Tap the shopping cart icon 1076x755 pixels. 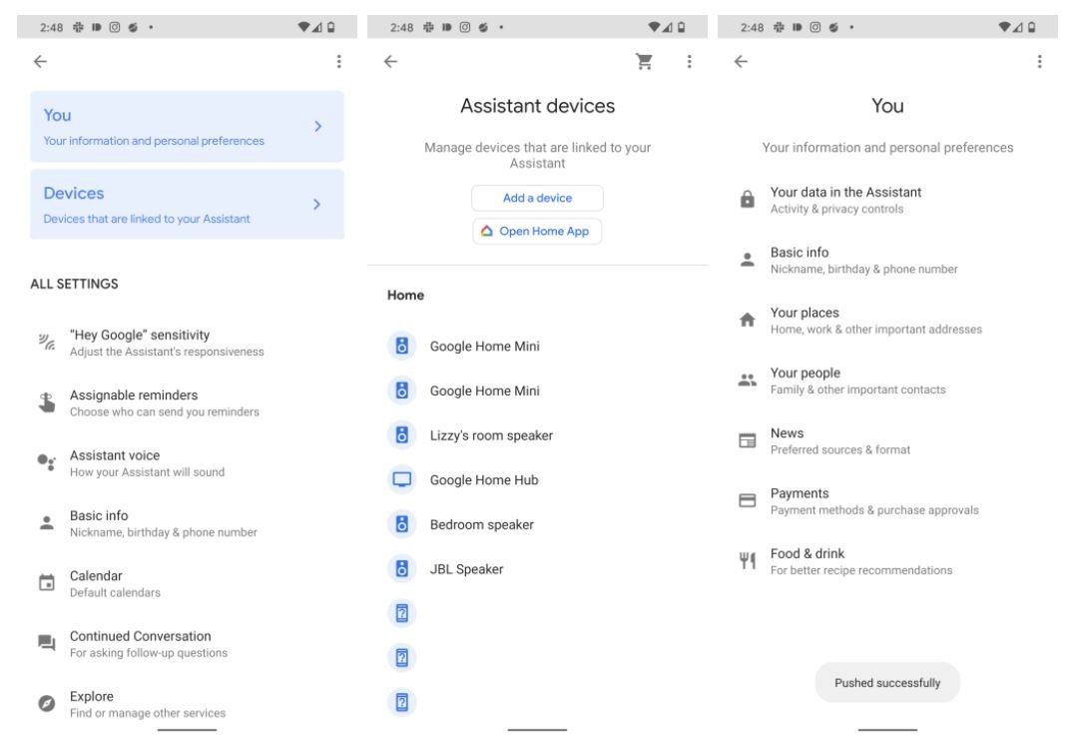pos(644,62)
